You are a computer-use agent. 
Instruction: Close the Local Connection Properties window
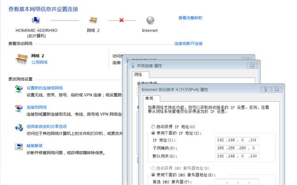pos(252,66)
